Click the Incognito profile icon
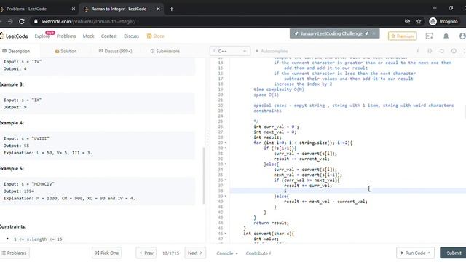 coord(433,21)
